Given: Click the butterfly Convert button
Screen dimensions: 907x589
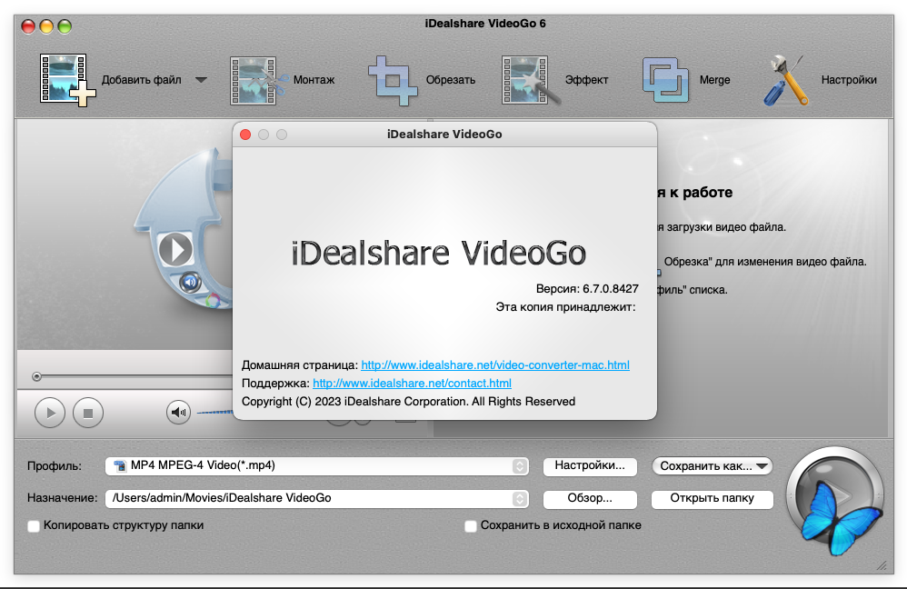Looking at the screenshot, I should pyautogui.click(x=834, y=498).
